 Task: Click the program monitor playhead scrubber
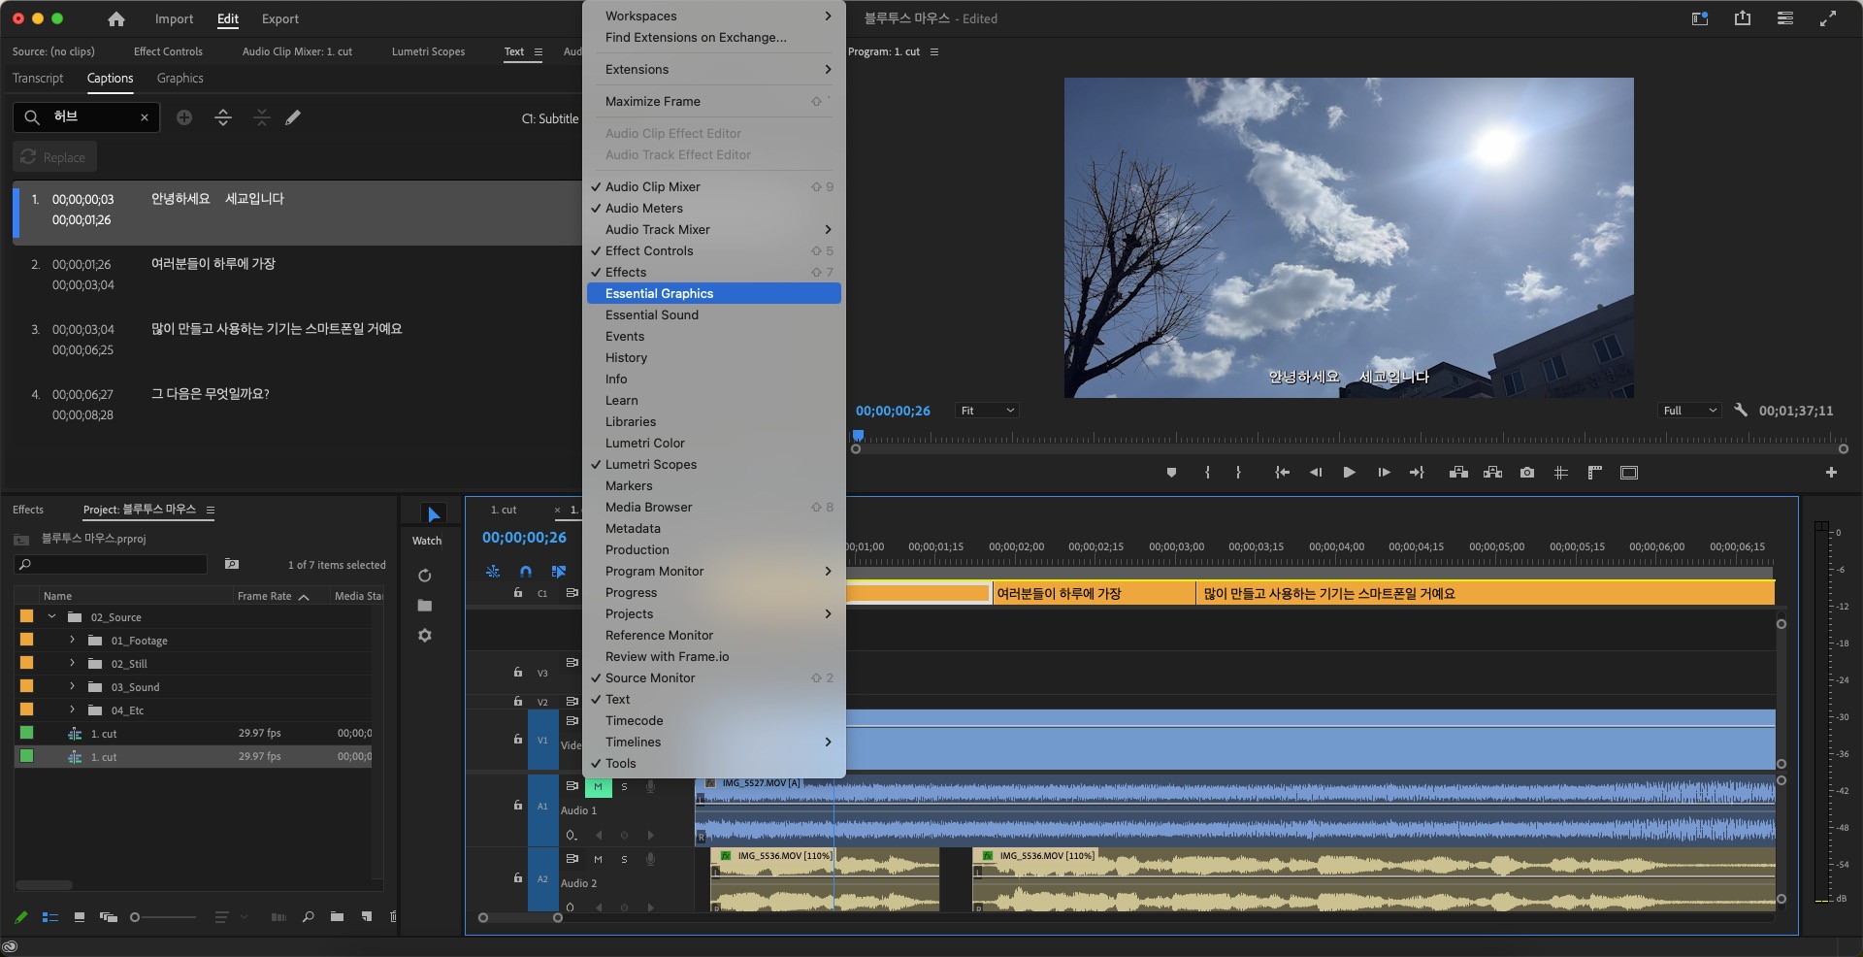[858, 436]
